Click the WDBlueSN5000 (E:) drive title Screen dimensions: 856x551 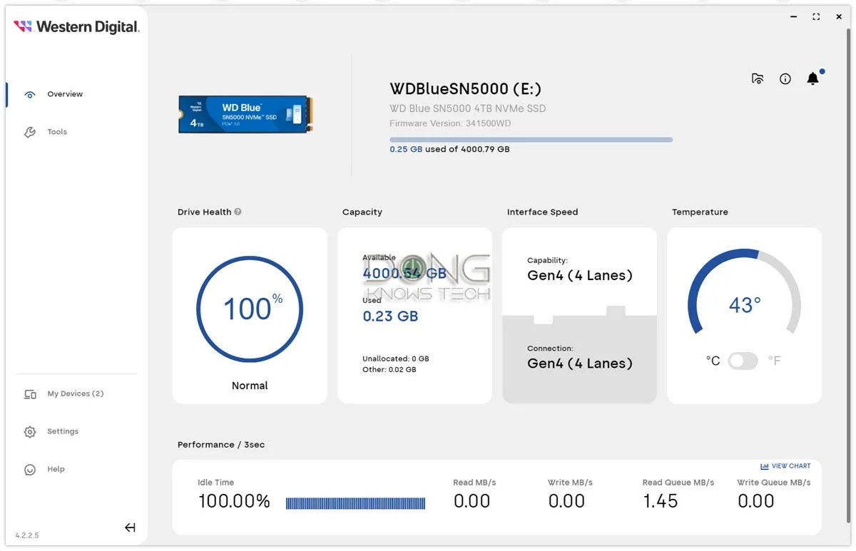(465, 89)
